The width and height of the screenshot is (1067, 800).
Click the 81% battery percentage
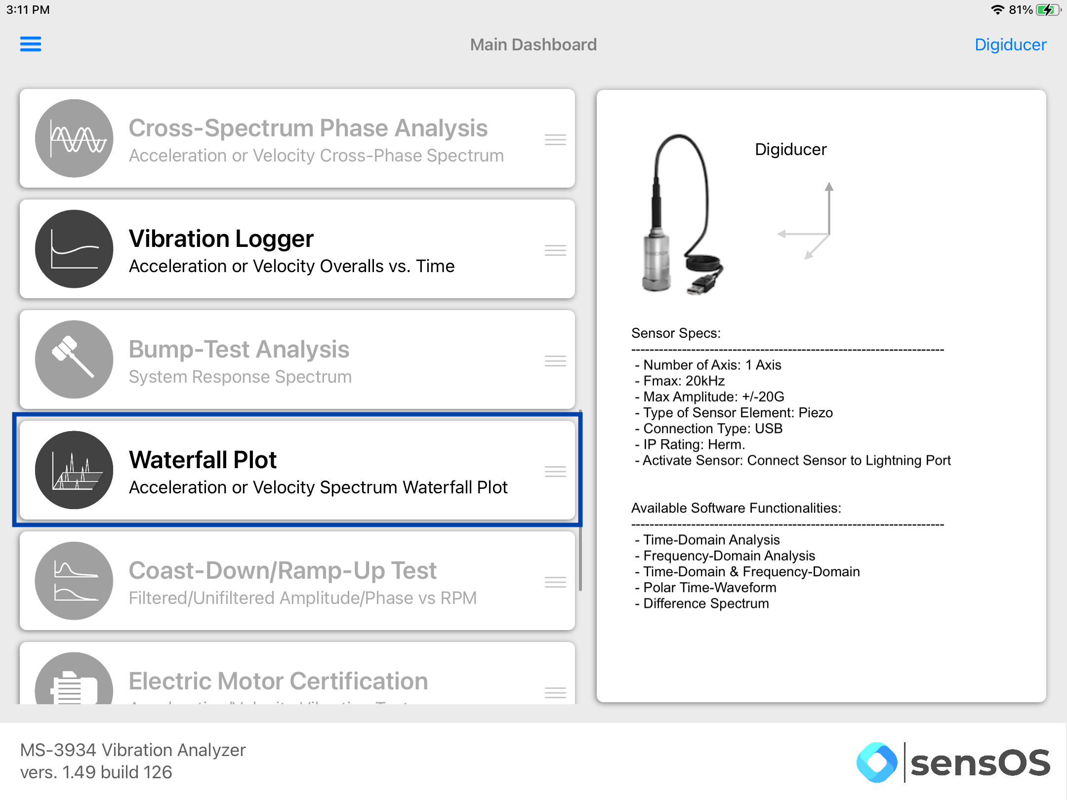point(1021,10)
